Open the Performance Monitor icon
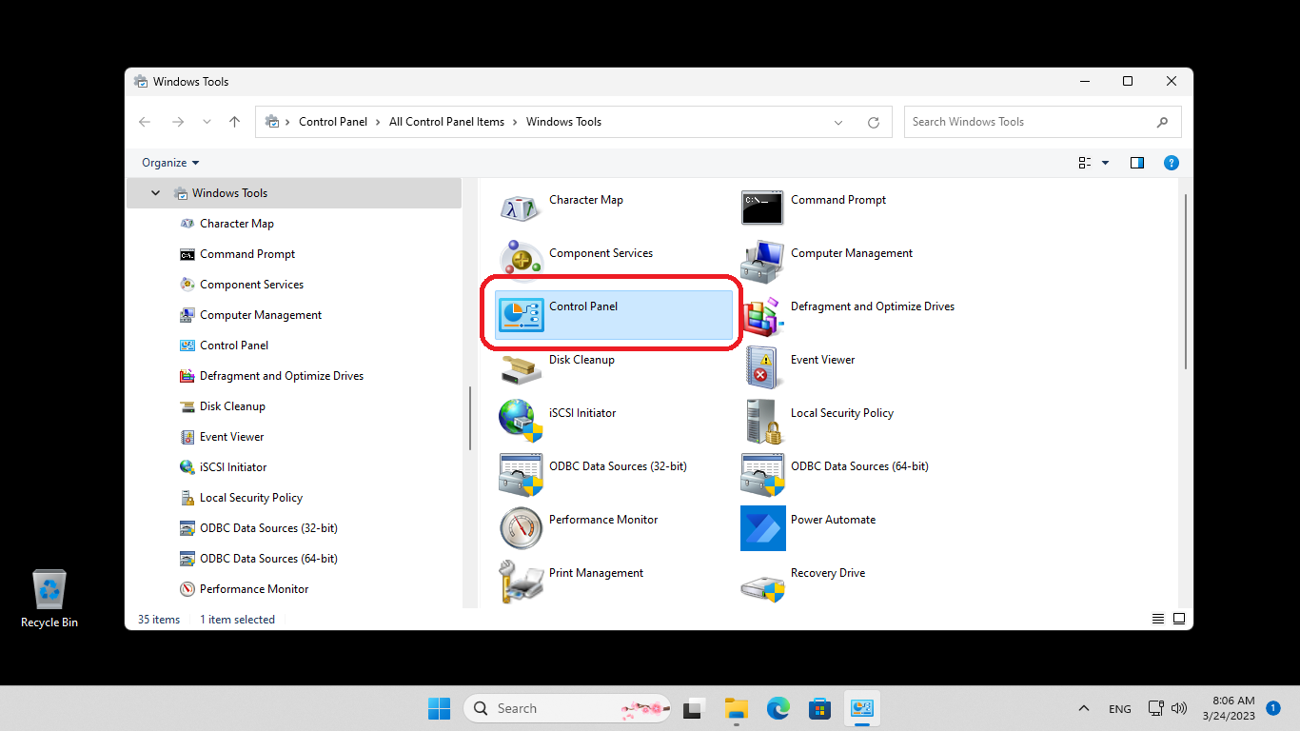This screenshot has width=1300, height=731. 521,527
